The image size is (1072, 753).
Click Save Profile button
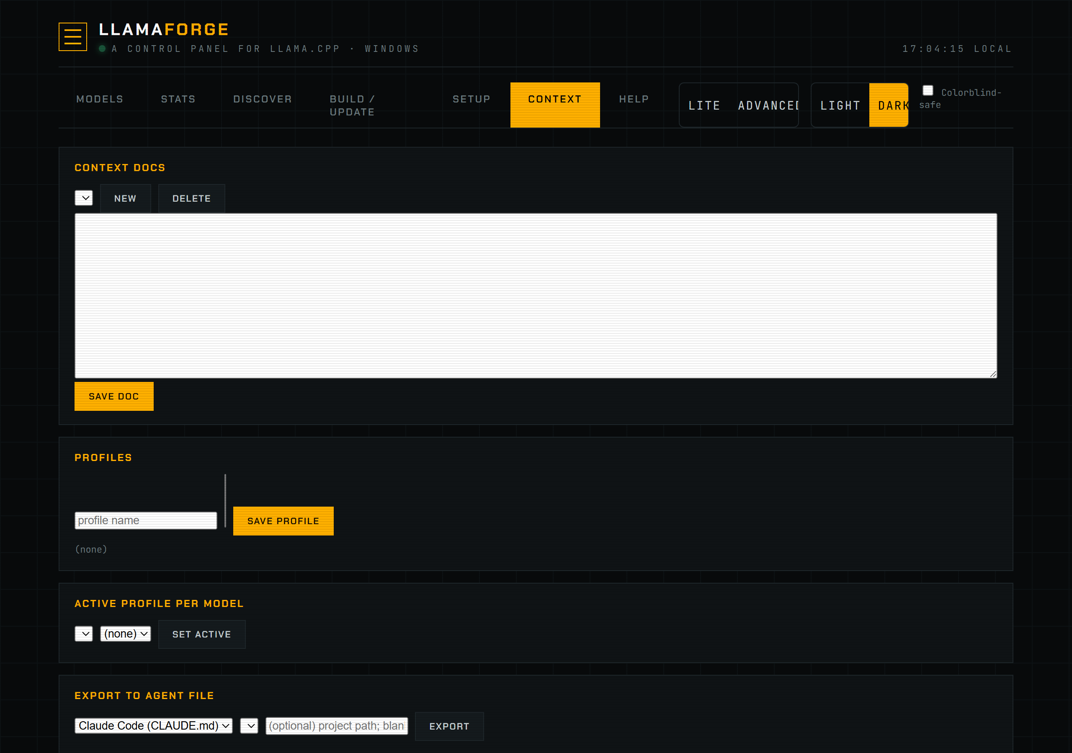click(x=283, y=521)
